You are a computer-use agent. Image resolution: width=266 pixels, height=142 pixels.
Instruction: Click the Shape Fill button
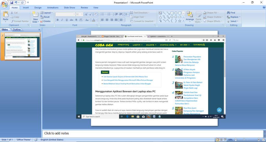(x=211, y=13)
